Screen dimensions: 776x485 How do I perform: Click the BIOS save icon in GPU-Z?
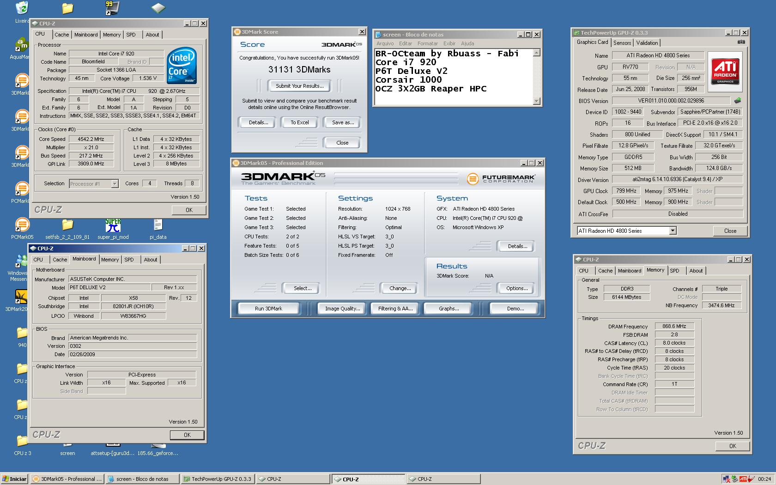pos(738,100)
